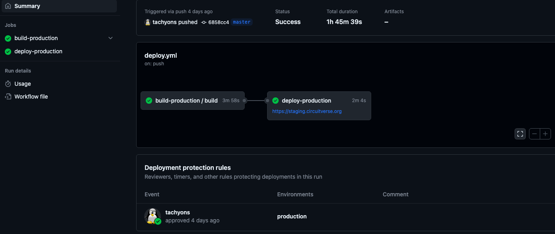Click the Usage stopwatch icon
Image resolution: width=555 pixels, height=234 pixels.
pyautogui.click(x=8, y=84)
